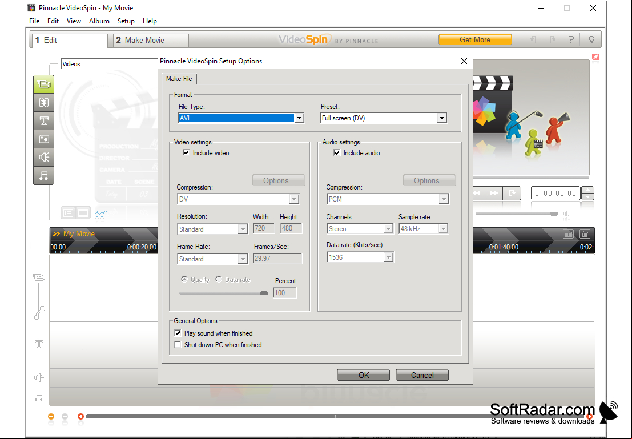Click the undo arrow icon in toolbar
This screenshot has width=632, height=439.
pyautogui.click(x=533, y=39)
